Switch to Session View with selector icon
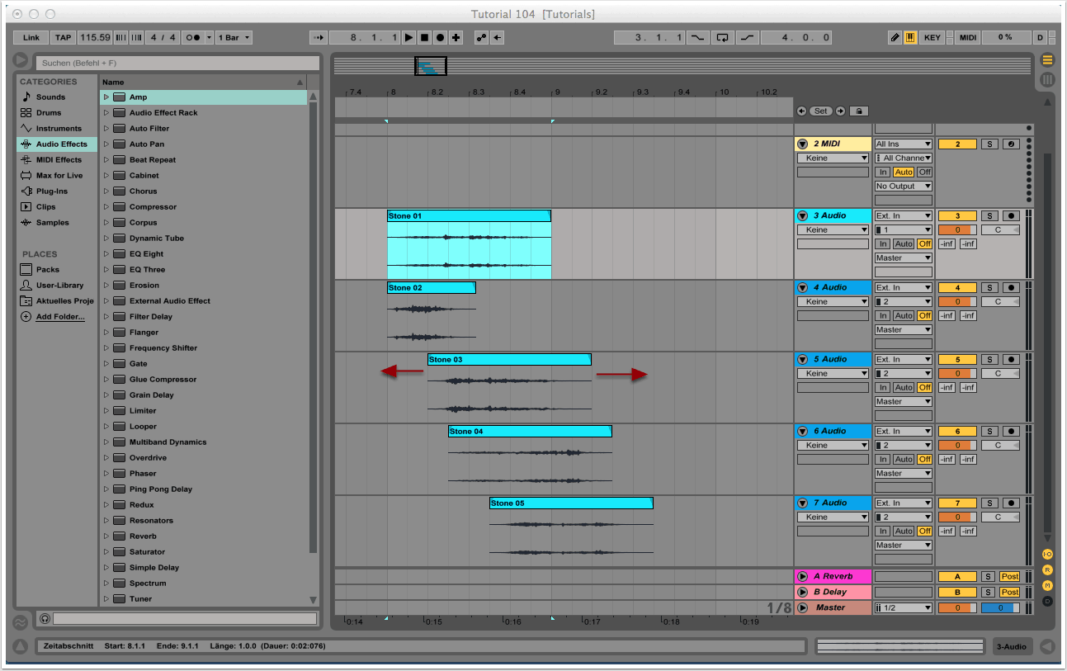 (x=1047, y=80)
